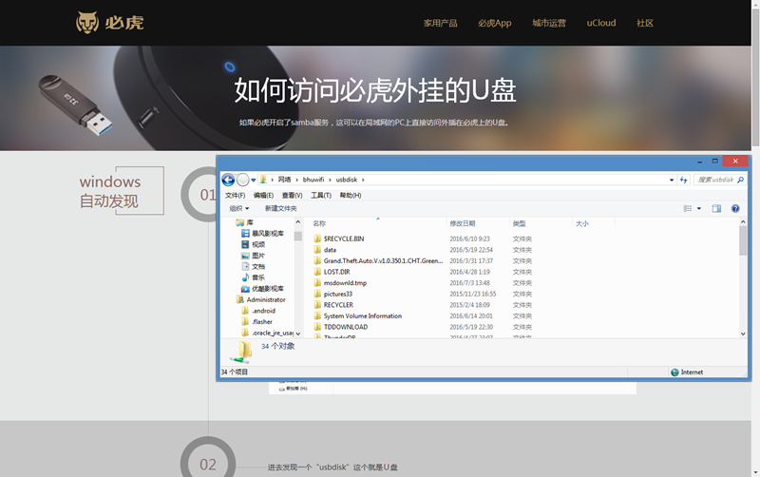Screen dimensions: 760x477
Task: Select bhuwifi in the address breadcrumb
Action: point(313,180)
